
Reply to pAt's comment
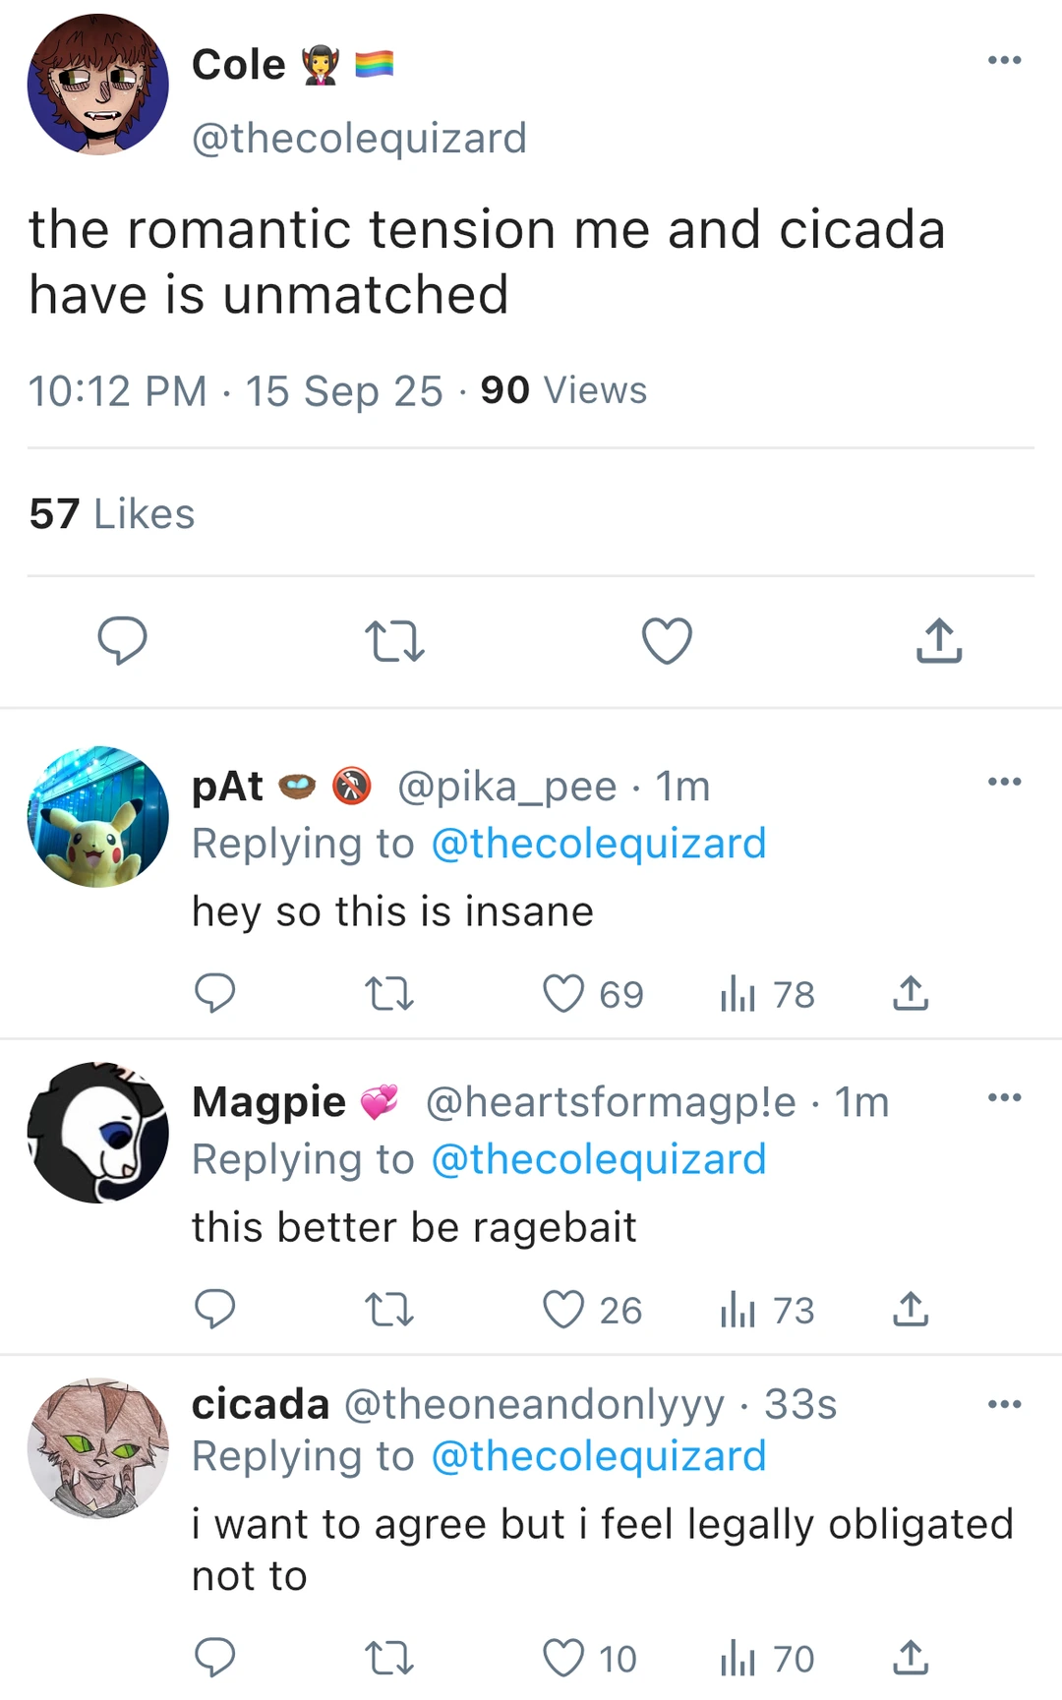pos(214,994)
